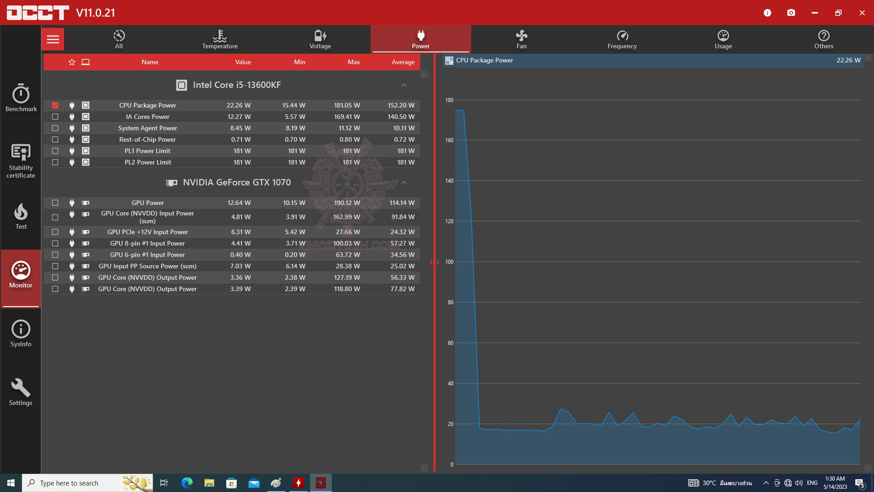Collapse the Intel Core i5-13600KF group

pyautogui.click(x=403, y=85)
